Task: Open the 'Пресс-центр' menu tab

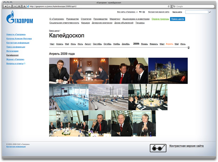Action: coord(177,19)
